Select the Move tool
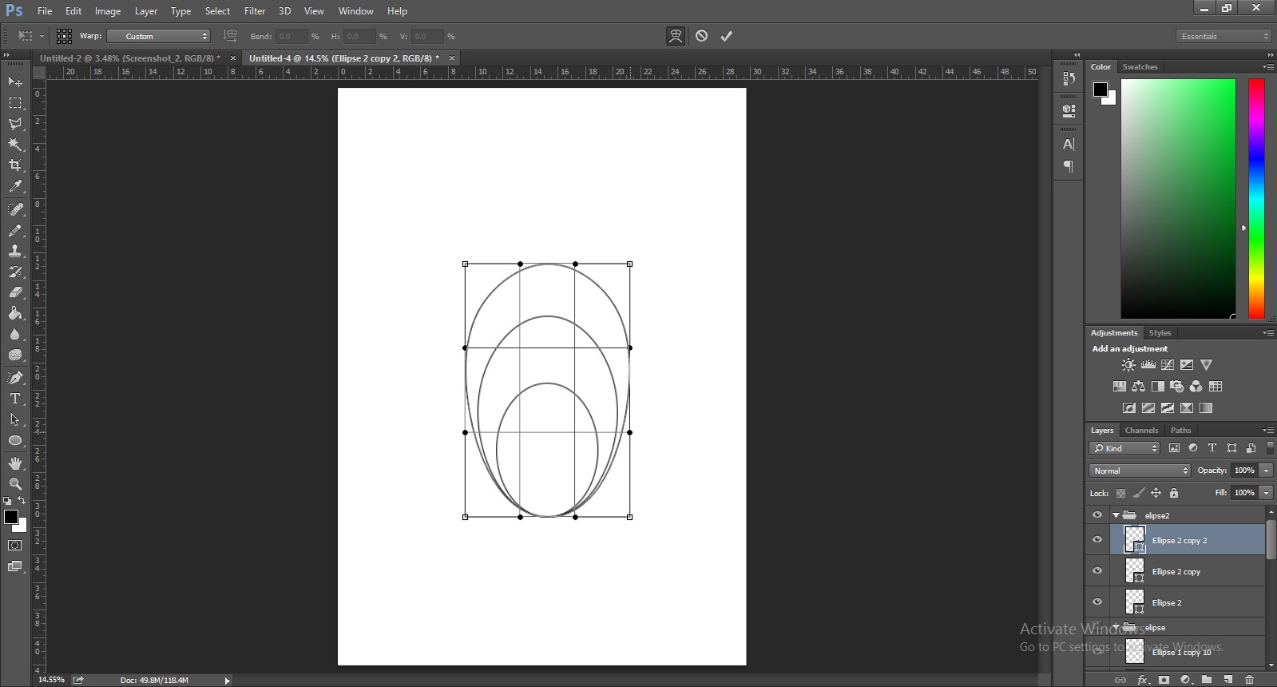The height and width of the screenshot is (687, 1277). pyautogui.click(x=15, y=81)
